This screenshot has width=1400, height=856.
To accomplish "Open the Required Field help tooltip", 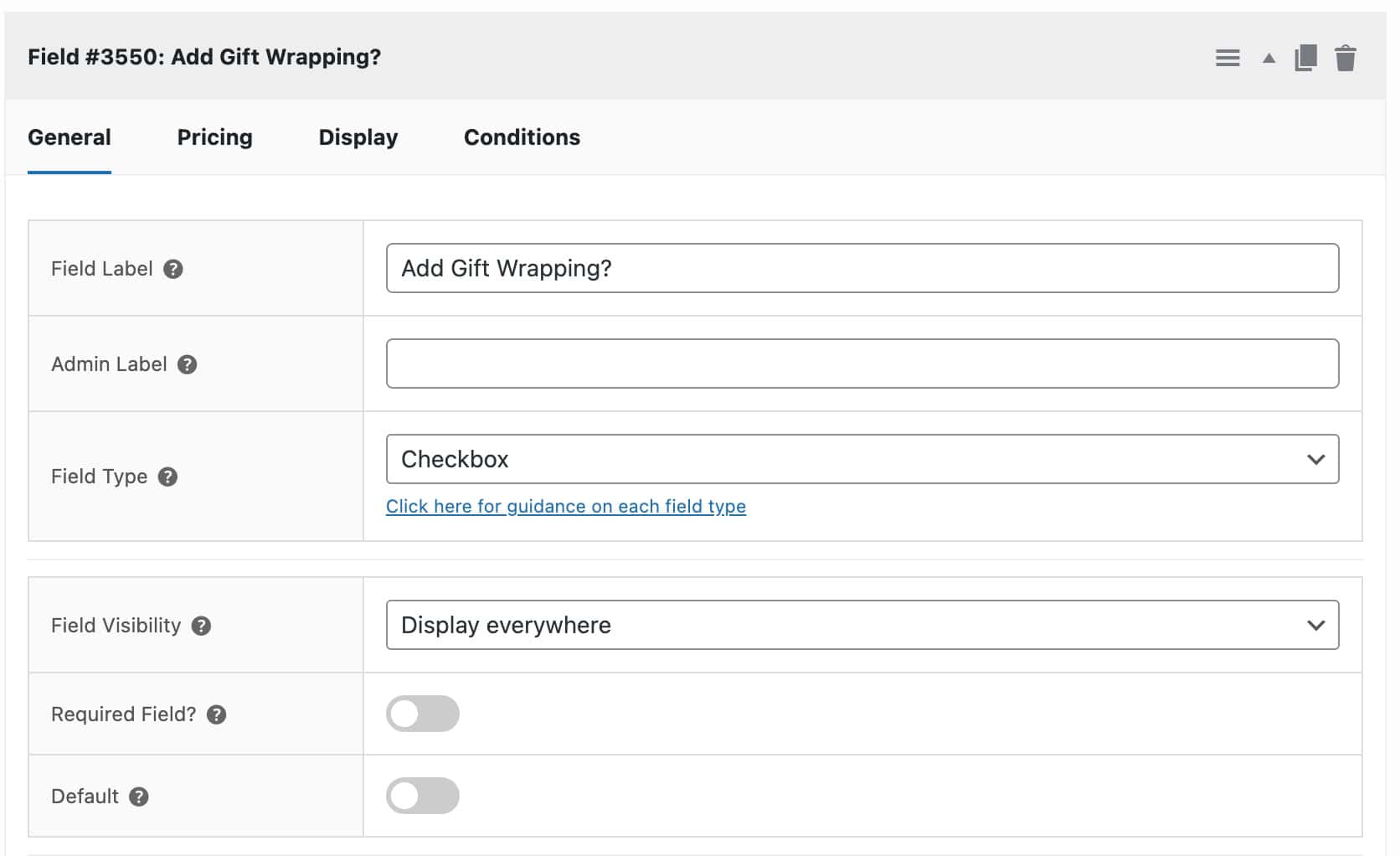I will click(217, 714).
